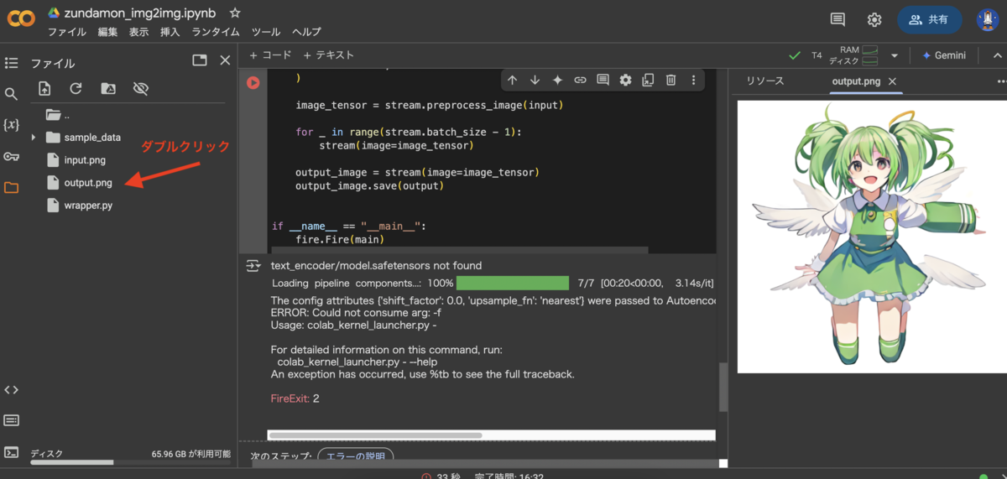Add comment to cell icon
The height and width of the screenshot is (479, 1007).
click(x=603, y=80)
